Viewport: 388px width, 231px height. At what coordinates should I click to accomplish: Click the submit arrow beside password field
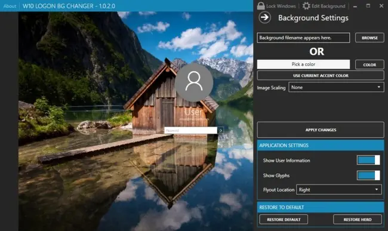click(x=221, y=130)
